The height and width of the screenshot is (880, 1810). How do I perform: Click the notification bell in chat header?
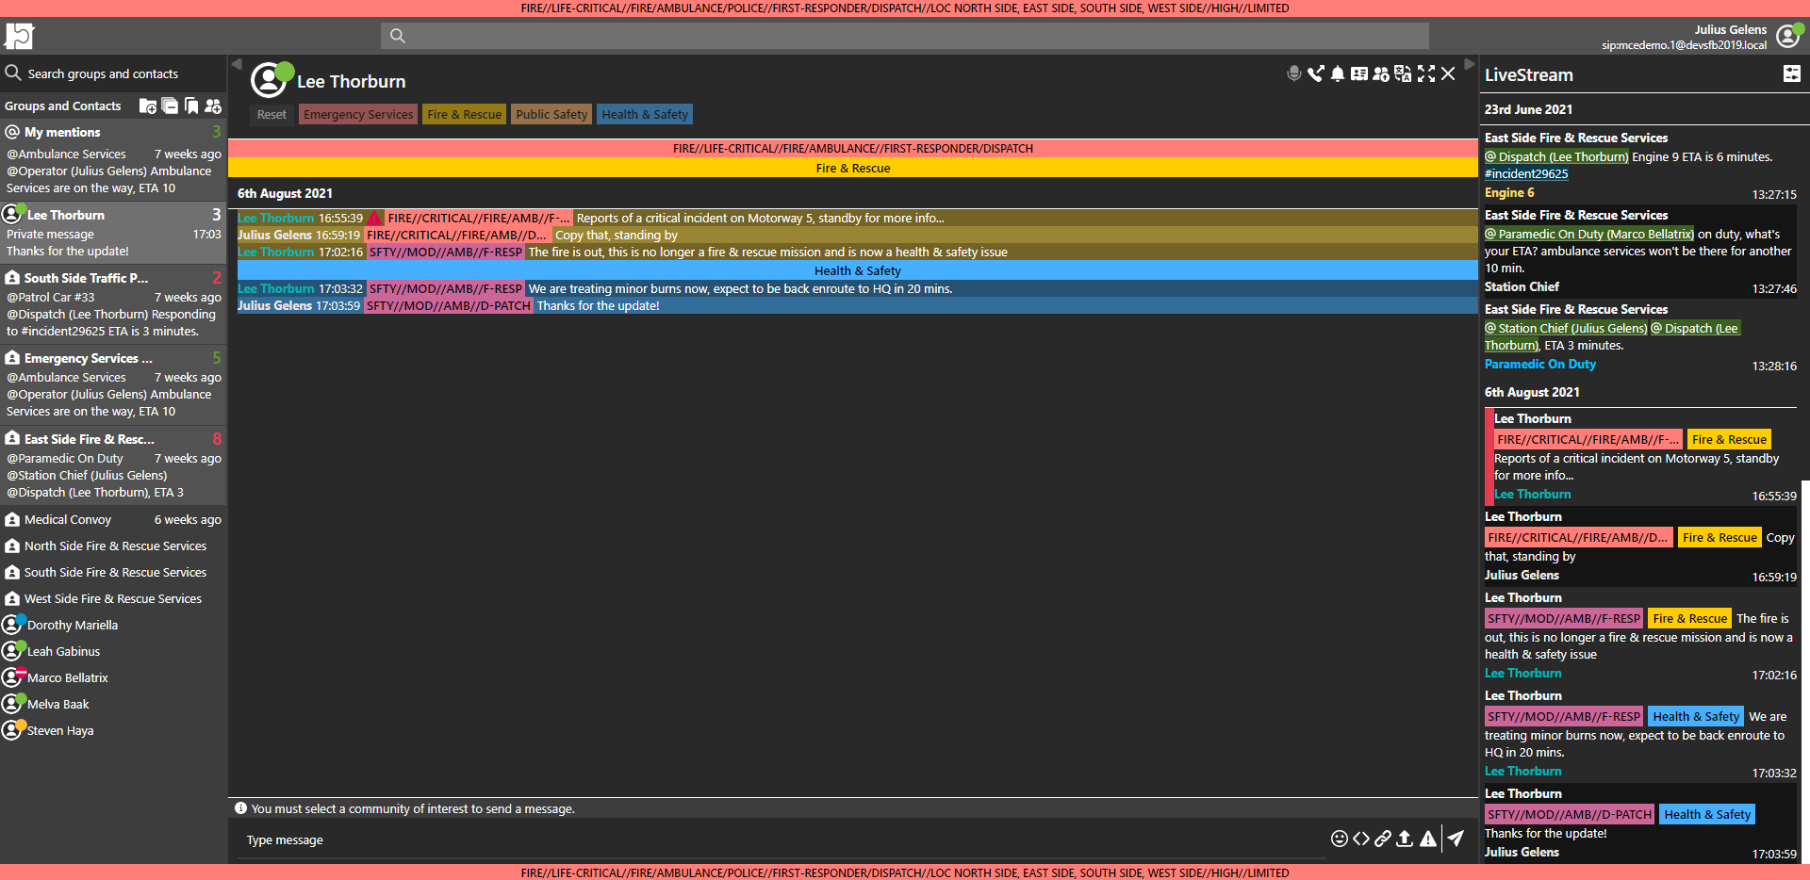[x=1338, y=73]
